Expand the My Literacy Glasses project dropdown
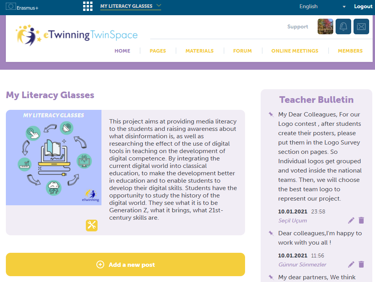Screen dimensions: 375x282 click(x=131, y=6)
